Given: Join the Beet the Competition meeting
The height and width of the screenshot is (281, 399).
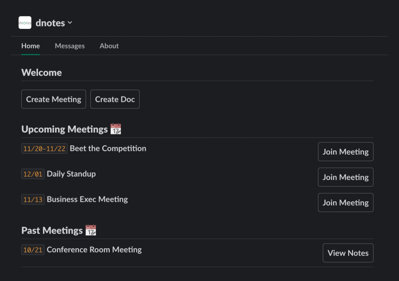Looking at the screenshot, I should pos(345,152).
